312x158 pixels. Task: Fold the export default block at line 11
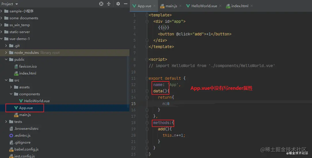point(147,78)
